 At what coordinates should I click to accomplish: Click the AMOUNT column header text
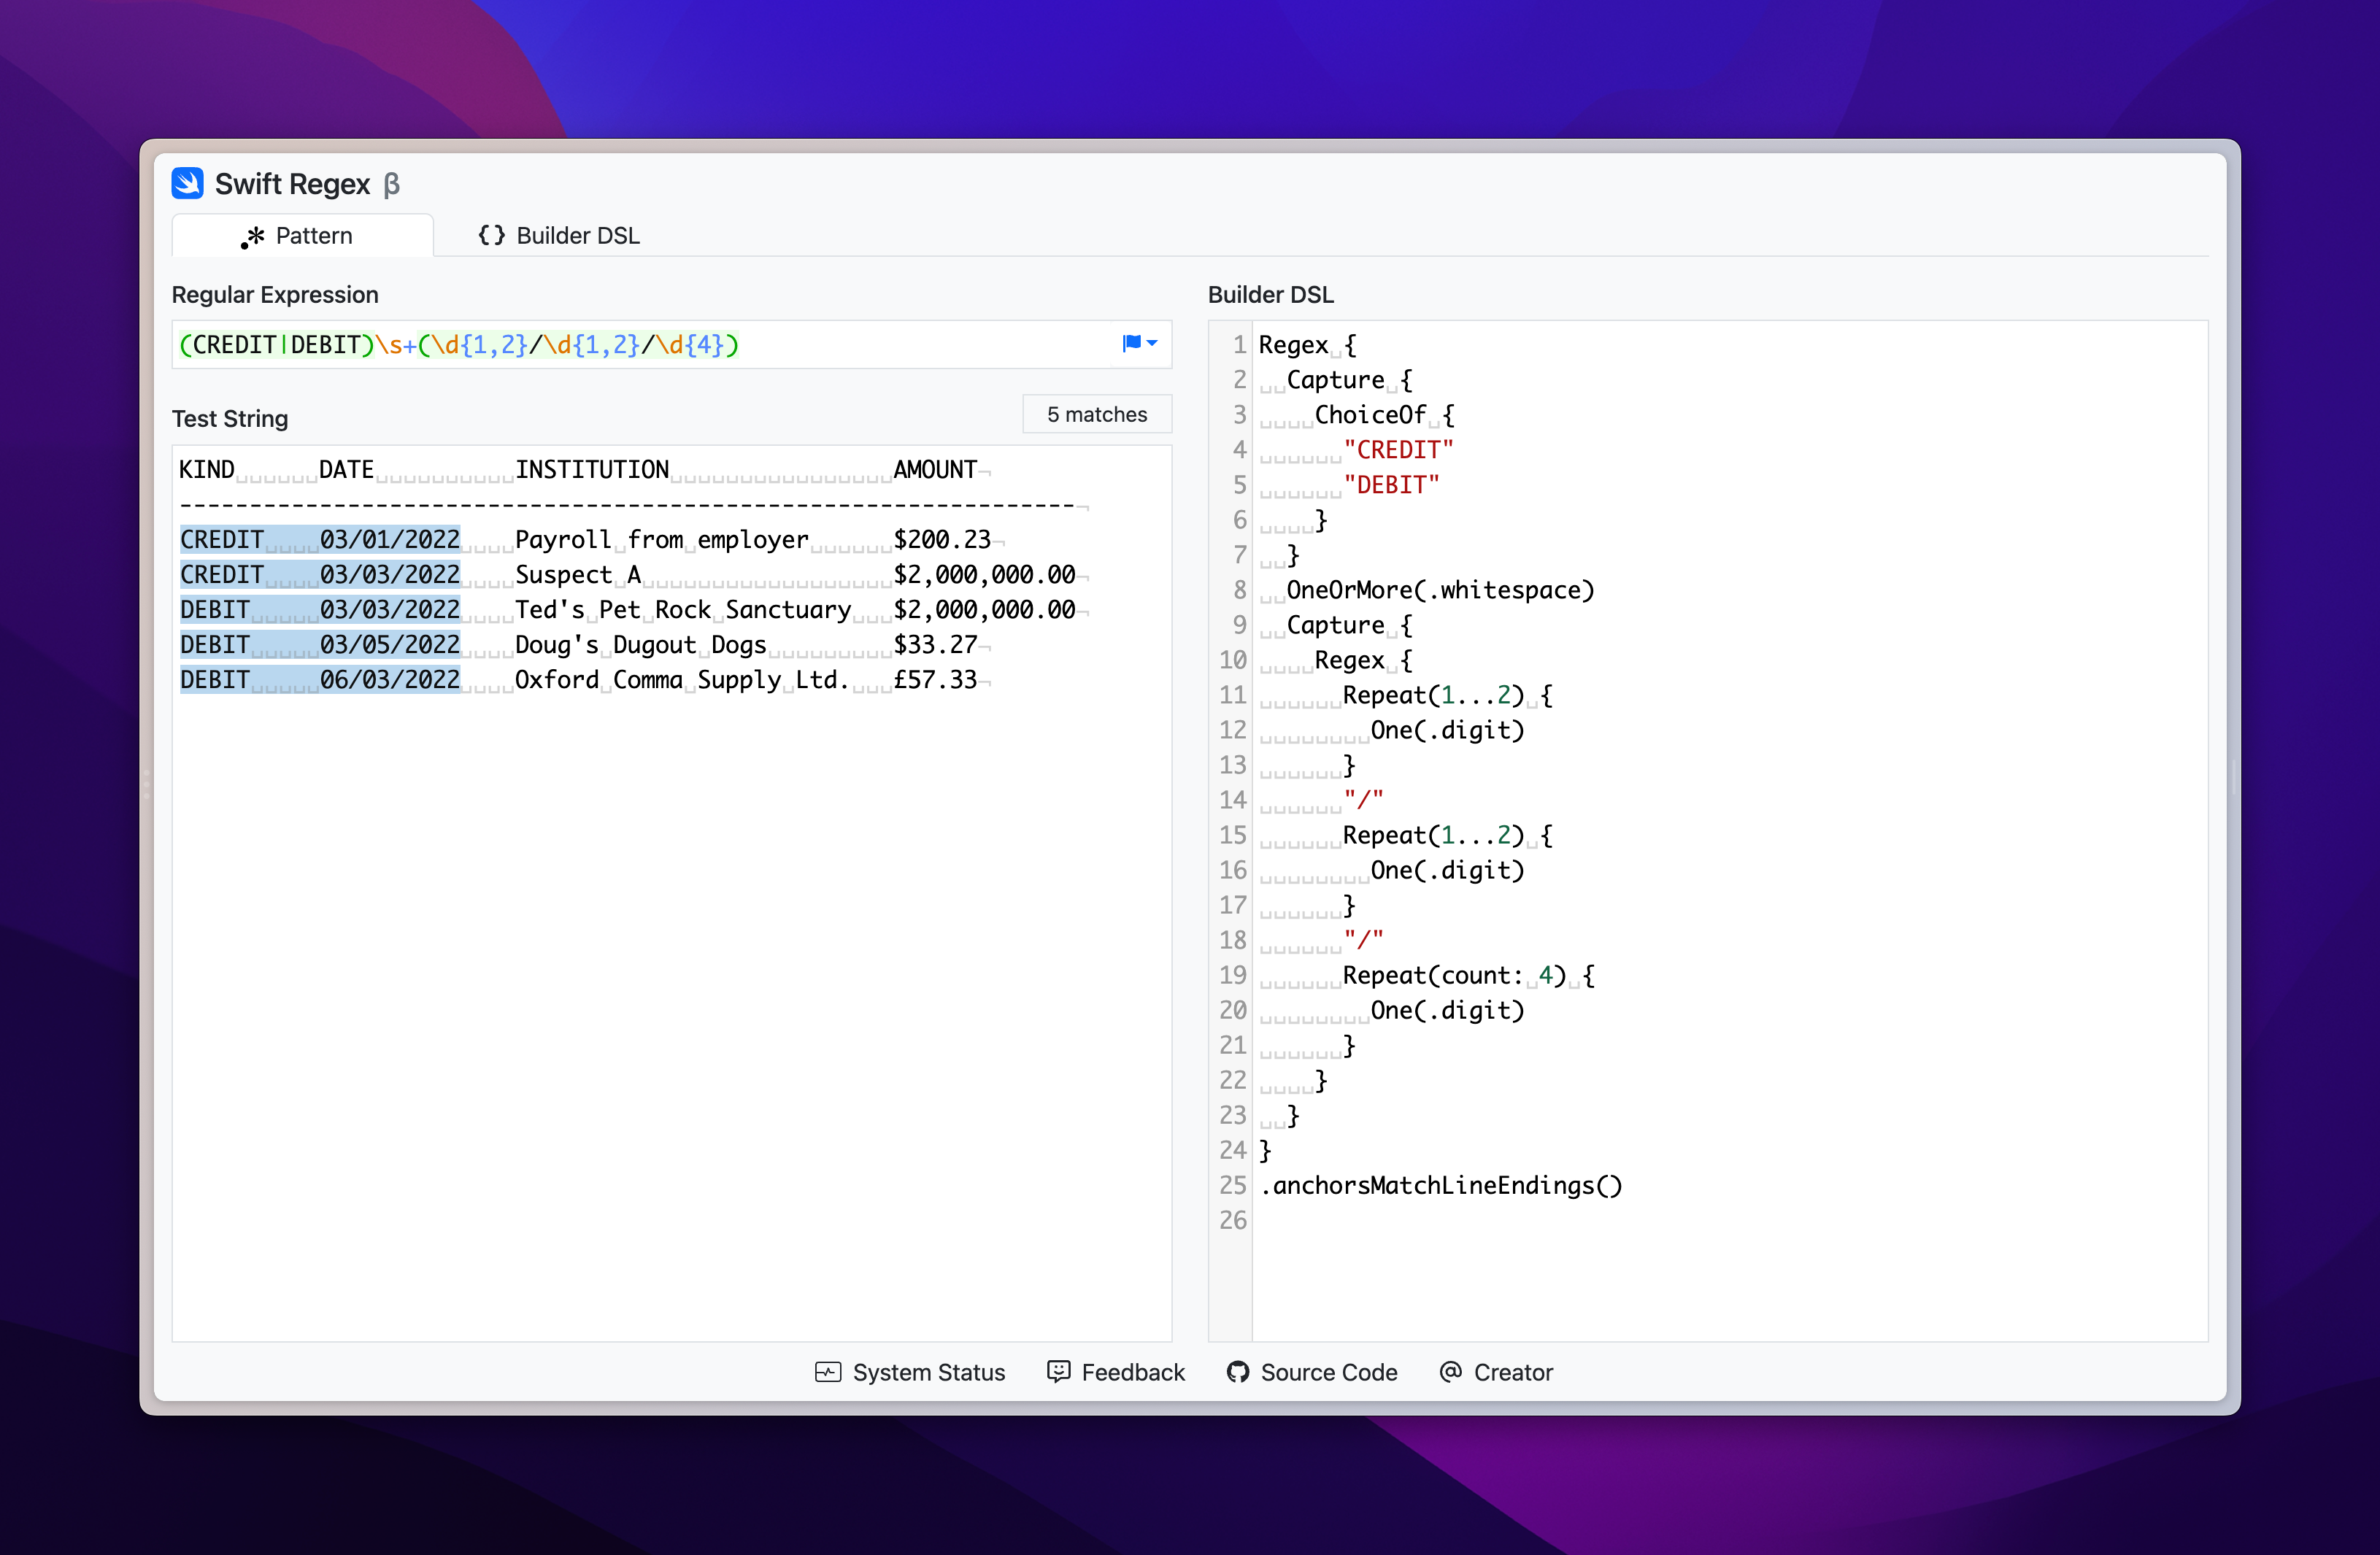[935, 470]
